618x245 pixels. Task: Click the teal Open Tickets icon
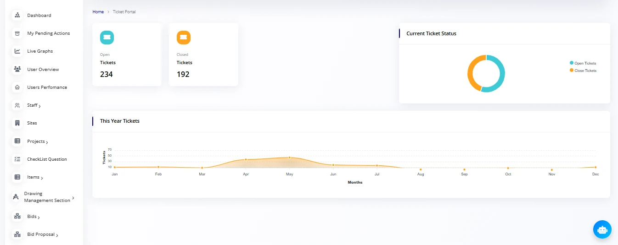click(107, 38)
